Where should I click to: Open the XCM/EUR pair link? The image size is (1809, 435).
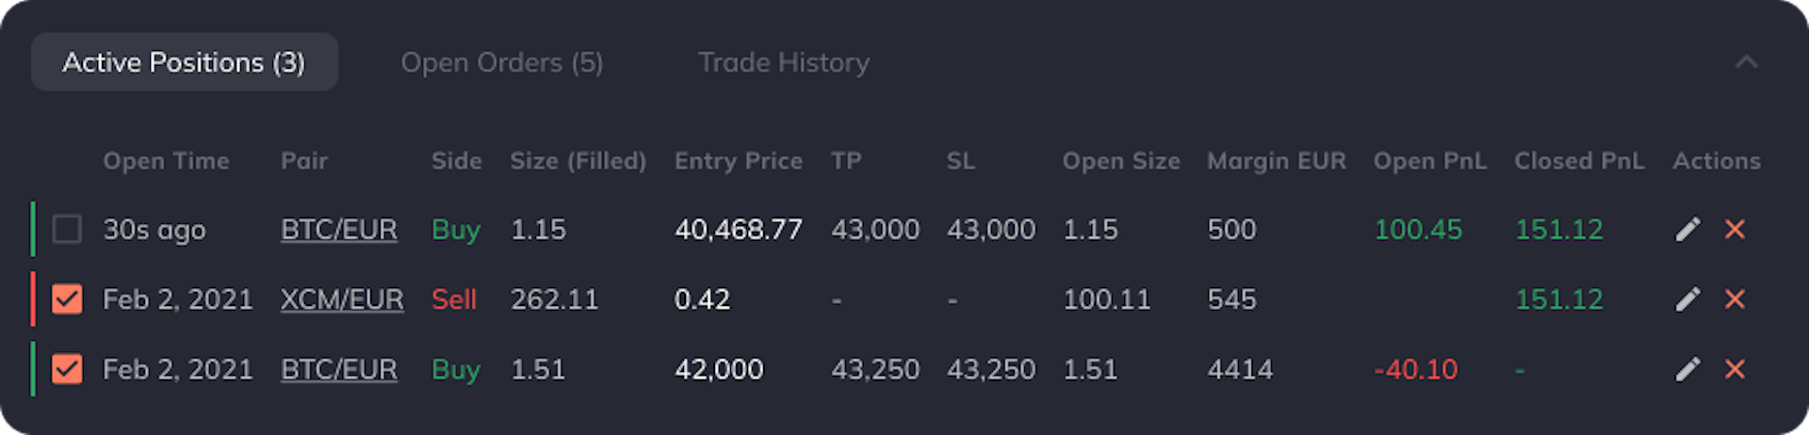(342, 299)
